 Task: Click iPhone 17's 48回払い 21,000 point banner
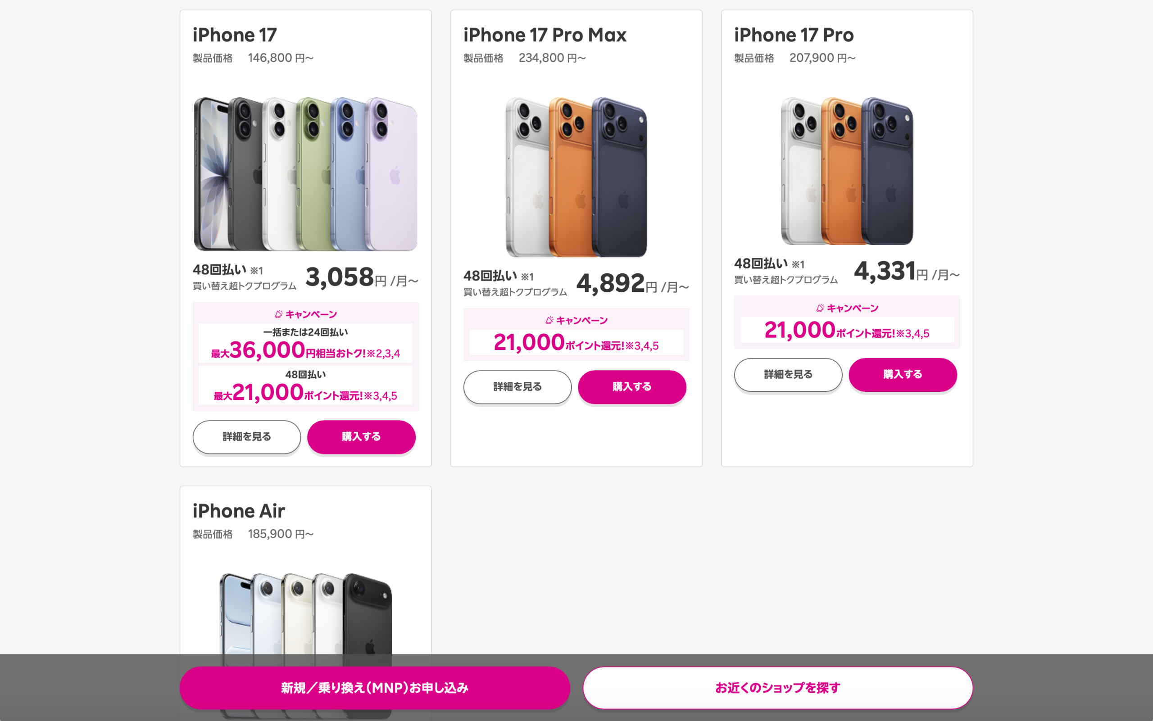click(x=305, y=386)
